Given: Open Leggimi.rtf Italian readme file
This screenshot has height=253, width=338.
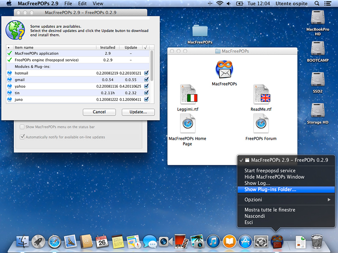Looking at the screenshot, I should [x=188, y=94].
